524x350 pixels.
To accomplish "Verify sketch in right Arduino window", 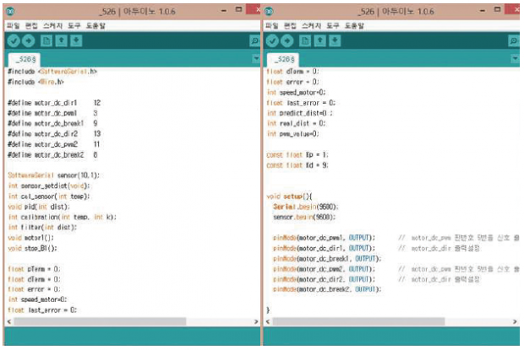I will click(x=272, y=40).
